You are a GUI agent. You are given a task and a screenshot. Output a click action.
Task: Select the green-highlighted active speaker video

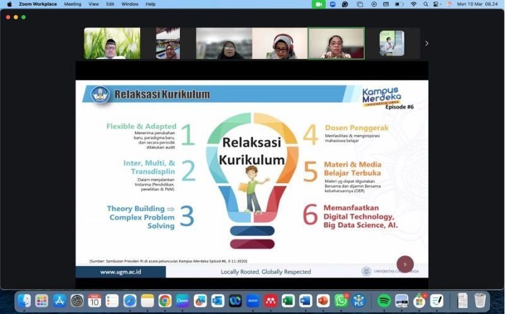336,43
